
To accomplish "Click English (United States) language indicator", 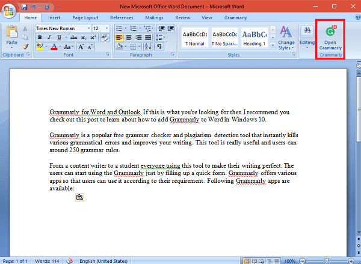I will [x=103, y=261].
